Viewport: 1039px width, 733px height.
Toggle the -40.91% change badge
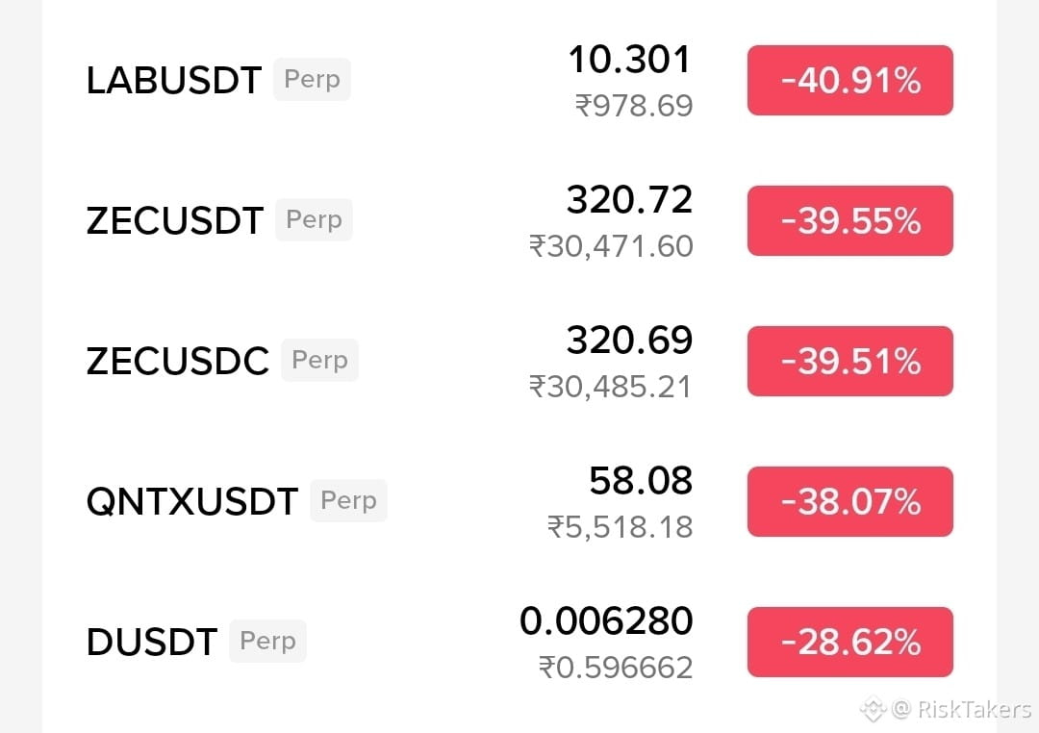(x=850, y=80)
